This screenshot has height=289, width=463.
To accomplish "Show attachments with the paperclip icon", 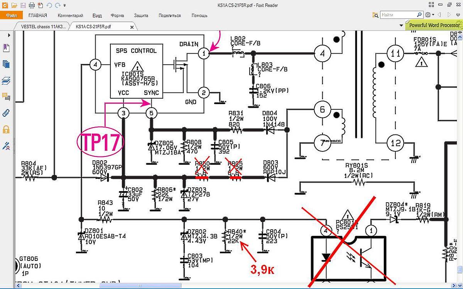I will coord(6,113).
